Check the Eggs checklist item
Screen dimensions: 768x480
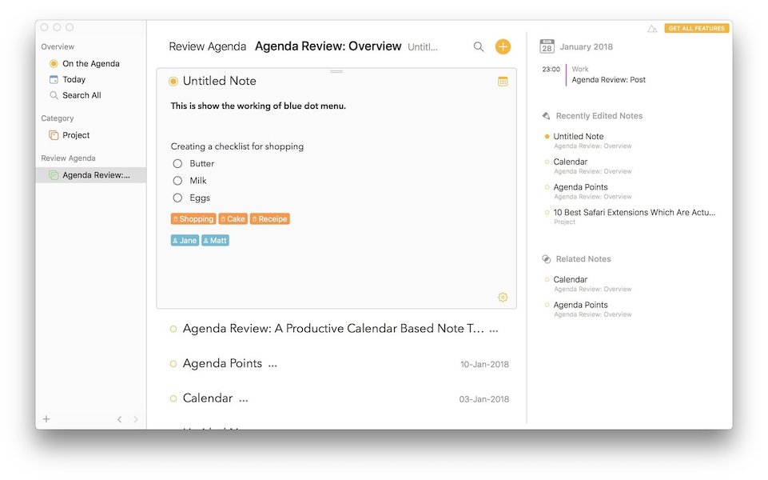pos(177,198)
